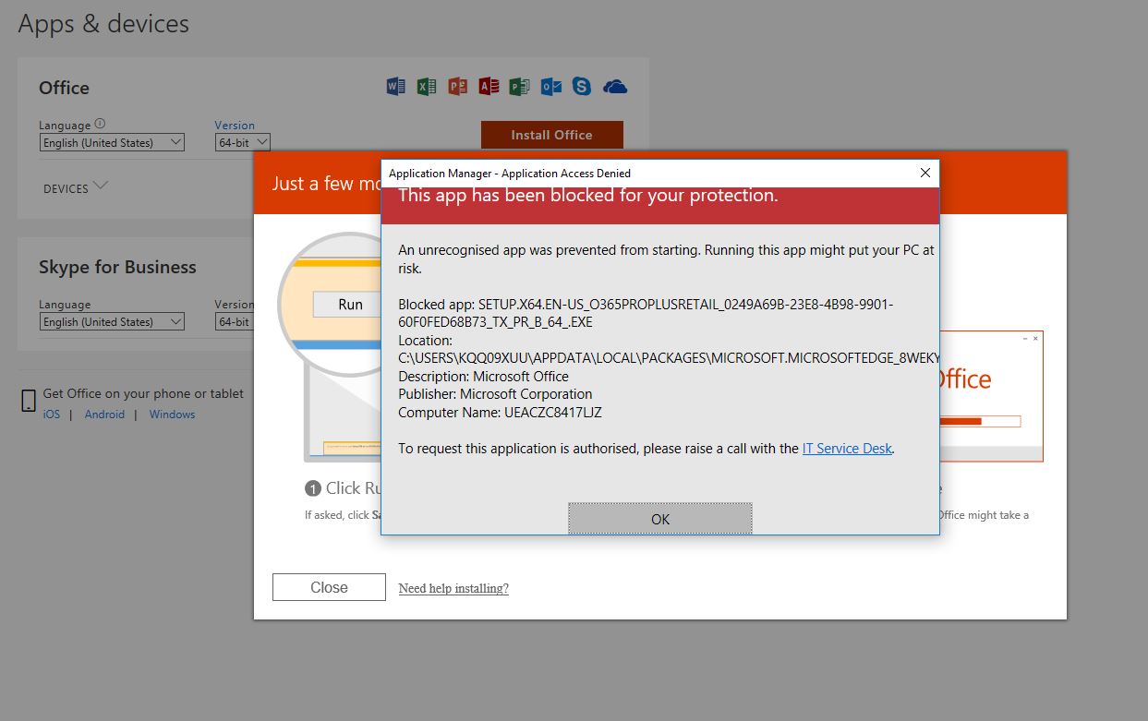Click the Blocked app file name text
This screenshot has height=721, width=1148.
pos(646,313)
